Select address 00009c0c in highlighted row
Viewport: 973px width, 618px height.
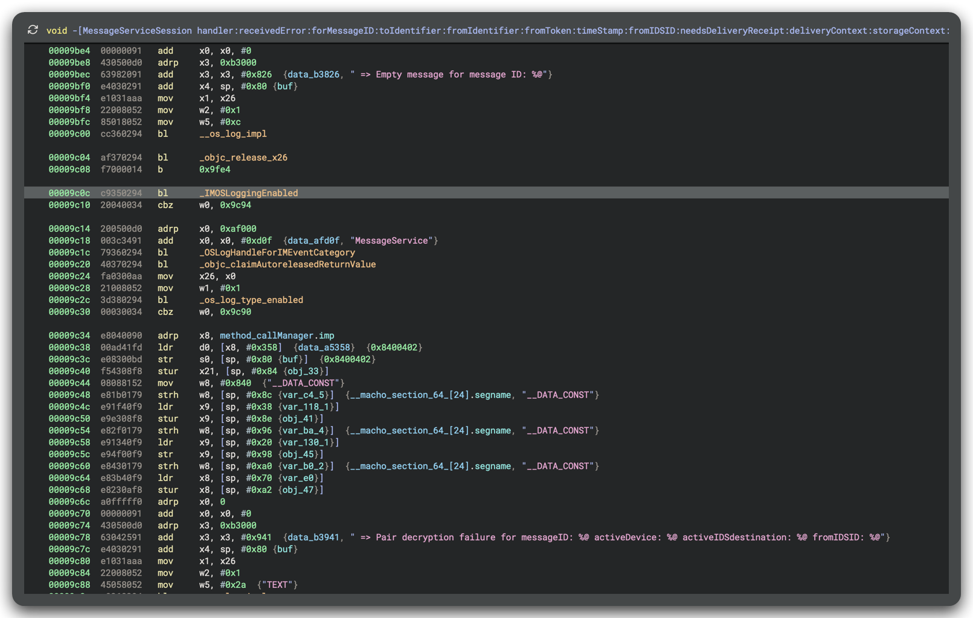(x=69, y=193)
